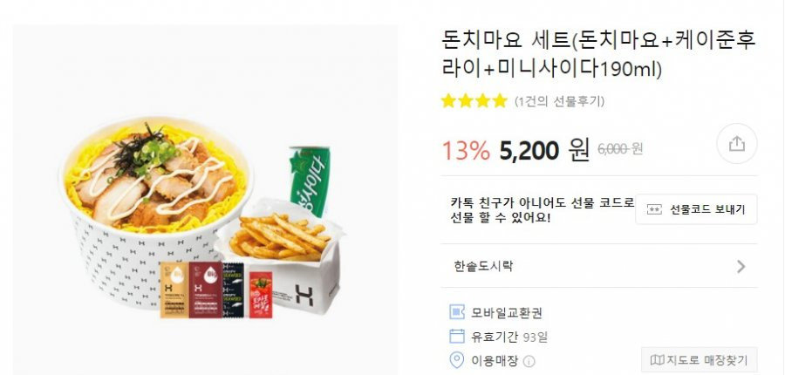Image resolution: width=785 pixels, height=375 pixels.
Task: Click the 이용매장 info circle icon
Action: (529, 361)
